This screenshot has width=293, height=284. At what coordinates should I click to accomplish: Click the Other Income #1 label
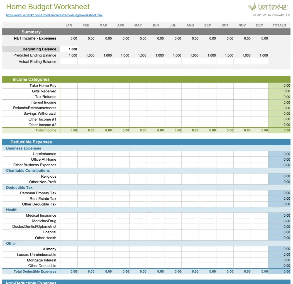(42, 119)
